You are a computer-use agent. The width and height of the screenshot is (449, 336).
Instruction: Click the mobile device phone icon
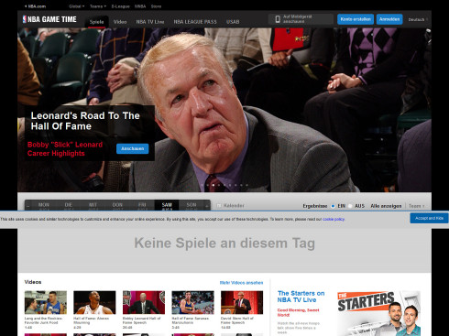coord(278,19)
